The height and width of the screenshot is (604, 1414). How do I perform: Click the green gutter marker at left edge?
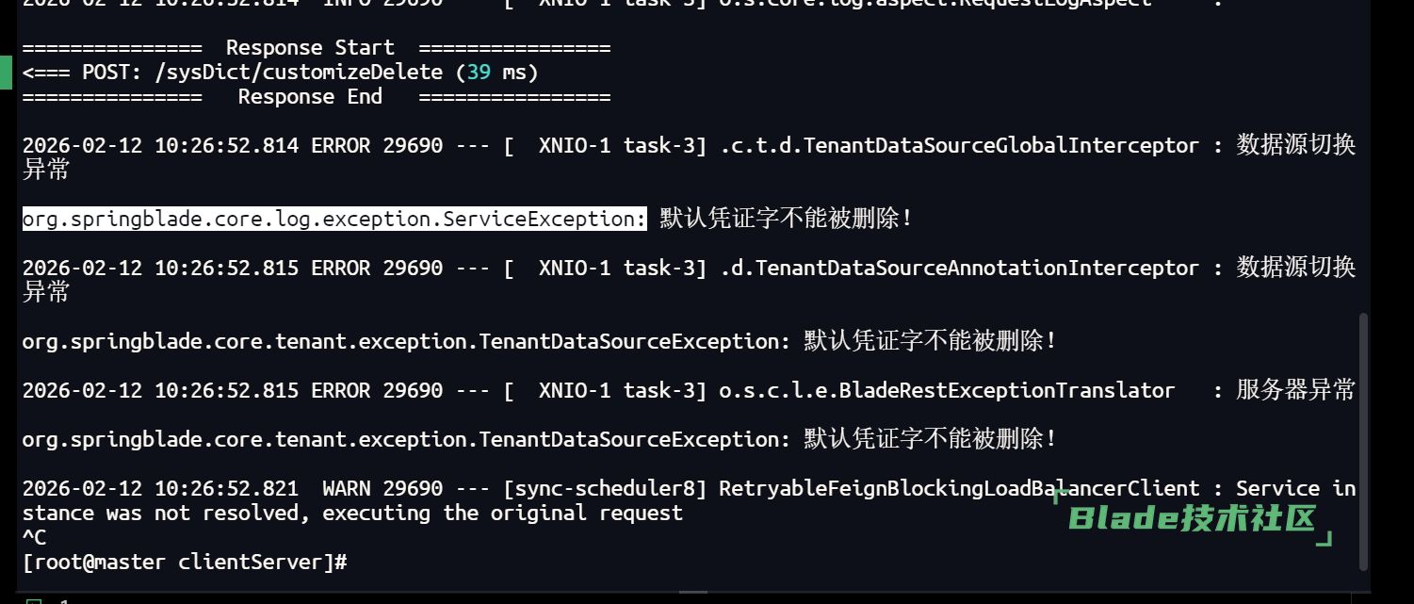6,73
